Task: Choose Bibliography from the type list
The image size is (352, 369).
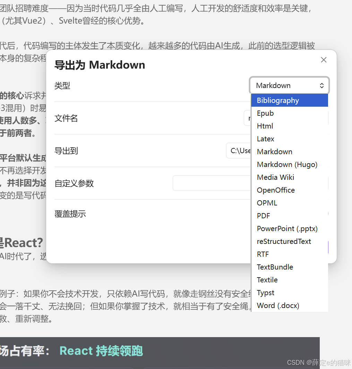Action: tap(290, 100)
